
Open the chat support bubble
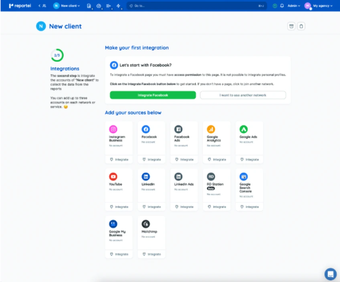click(x=330, y=274)
